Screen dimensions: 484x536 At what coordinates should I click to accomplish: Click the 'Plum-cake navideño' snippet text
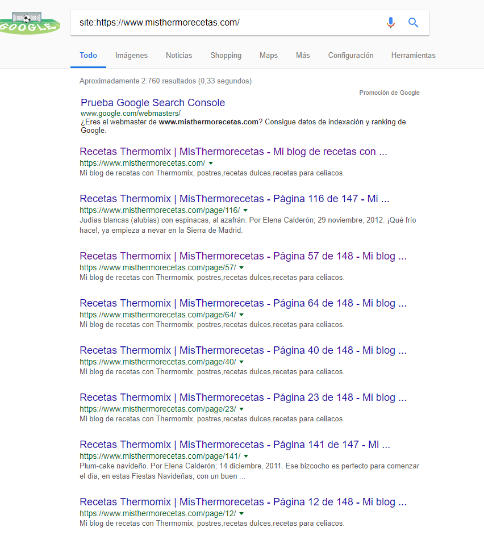tap(249, 471)
